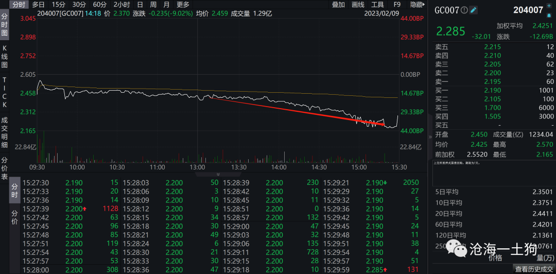The width and height of the screenshot is (556, 274).
Task: Click the 叠加 overlay button
Action: [338, 5]
